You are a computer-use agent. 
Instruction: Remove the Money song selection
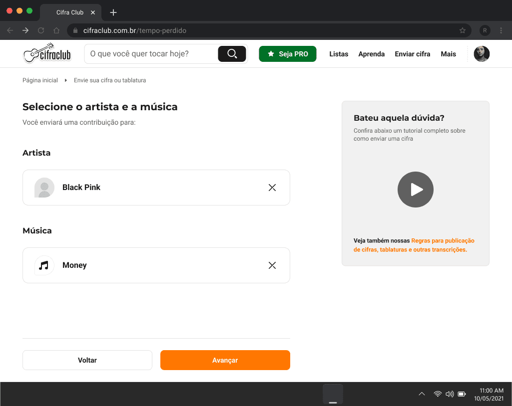(x=272, y=265)
